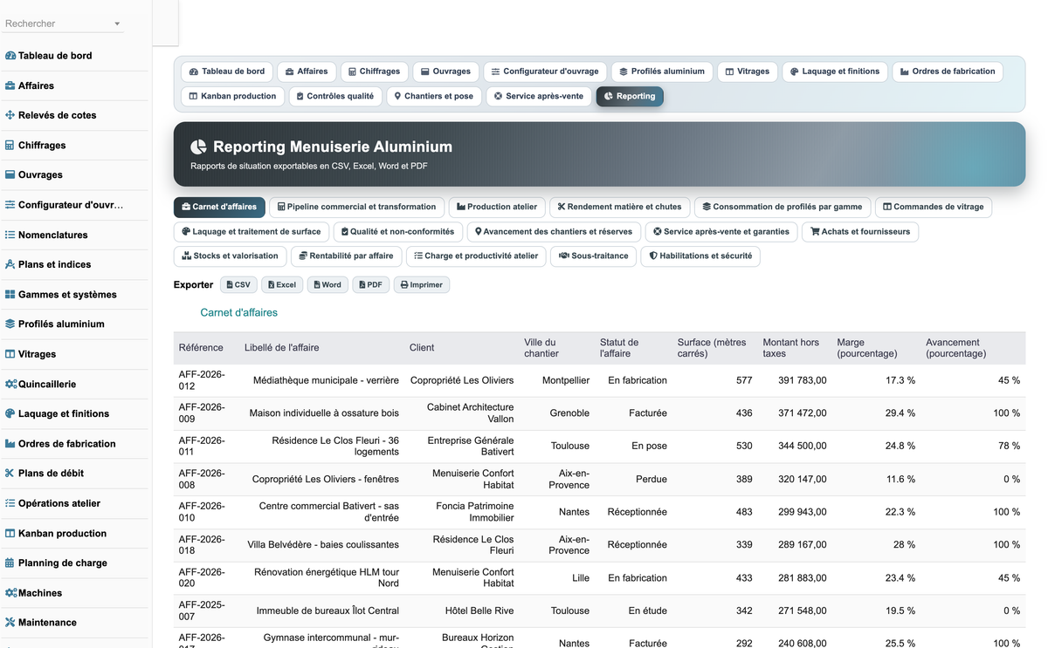This screenshot has width=1048, height=648.
Task: Click the Plans et indices compass icon
Action: tap(10, 264)
